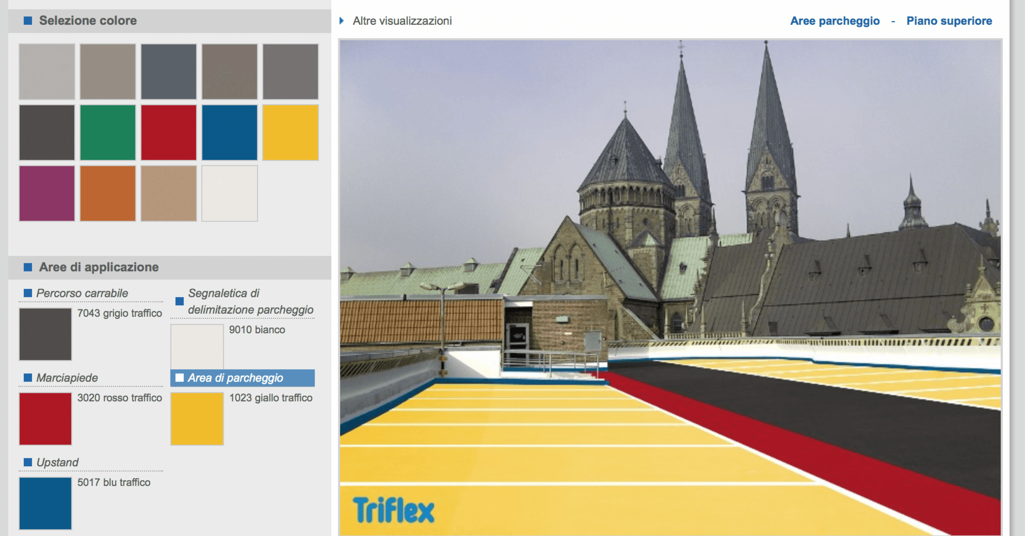Choose the orange palette swatch
Viewport: 1025px width, 536px height.
pyautogui.click(x=108, y=193)
